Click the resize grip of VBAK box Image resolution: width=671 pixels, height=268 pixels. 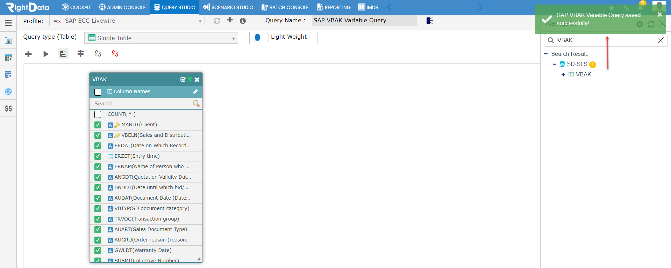click(199, 259)
